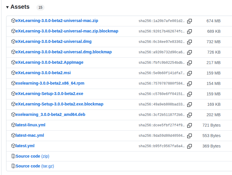Download eXeLearning-Setup-3.0.0-beta2.exe
The image size is (232, 175).
[49, 94]
